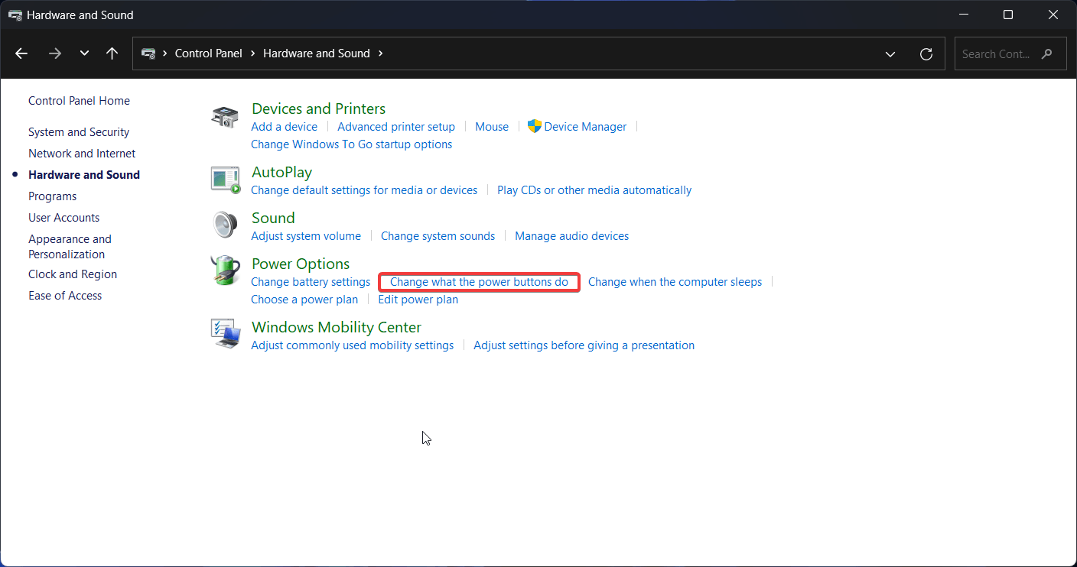The width and height of the screenshot is (1077, 567).
Task: Open Windows Mobility Center heading
Action: coord(337,327)
